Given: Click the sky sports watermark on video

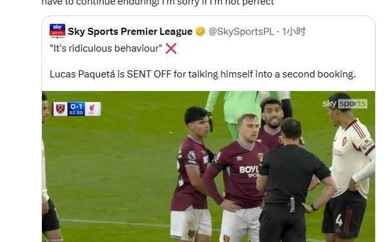Looking at the screenshot, I should click(345, 104).
